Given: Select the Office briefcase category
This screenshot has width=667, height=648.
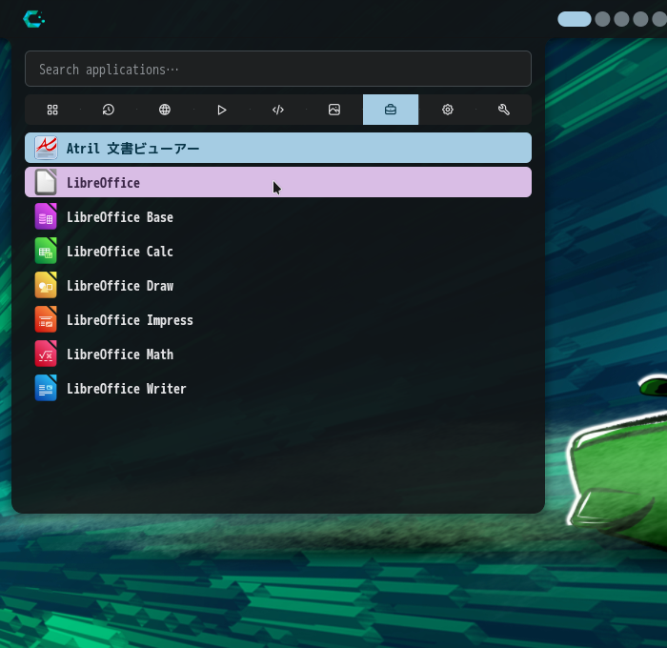Looking at the screenshot, I should click(391, 110).
